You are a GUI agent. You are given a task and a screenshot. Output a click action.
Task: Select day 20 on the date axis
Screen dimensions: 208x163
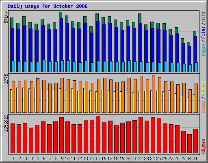tap(128, 159)
